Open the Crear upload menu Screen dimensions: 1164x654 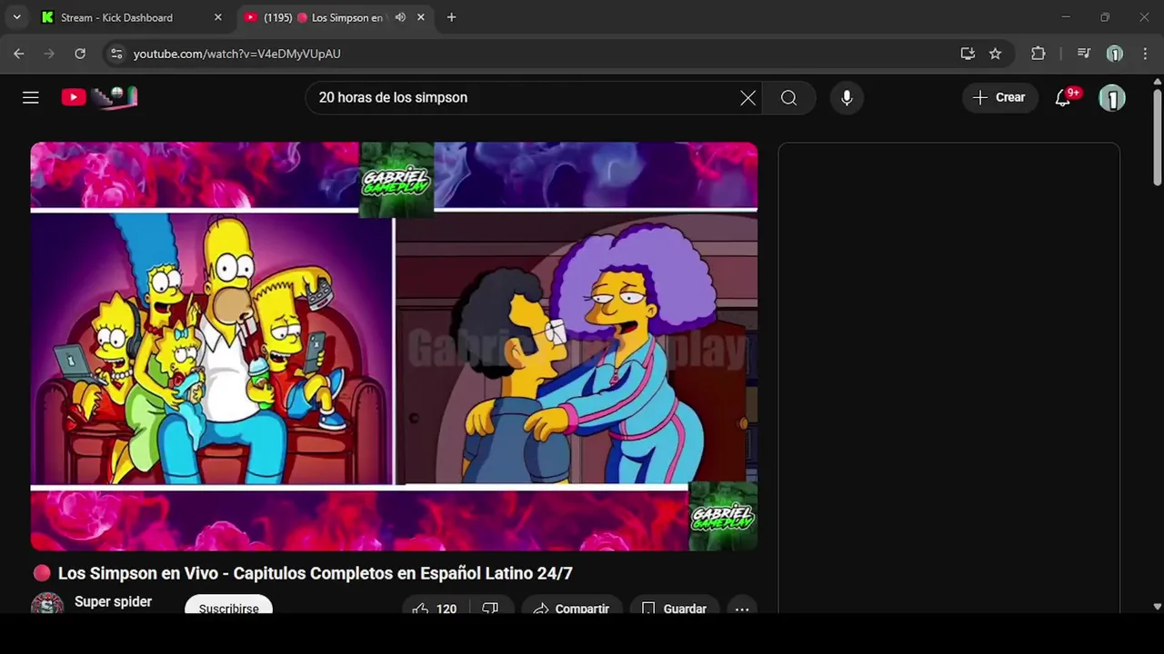(x=999, y=97)
